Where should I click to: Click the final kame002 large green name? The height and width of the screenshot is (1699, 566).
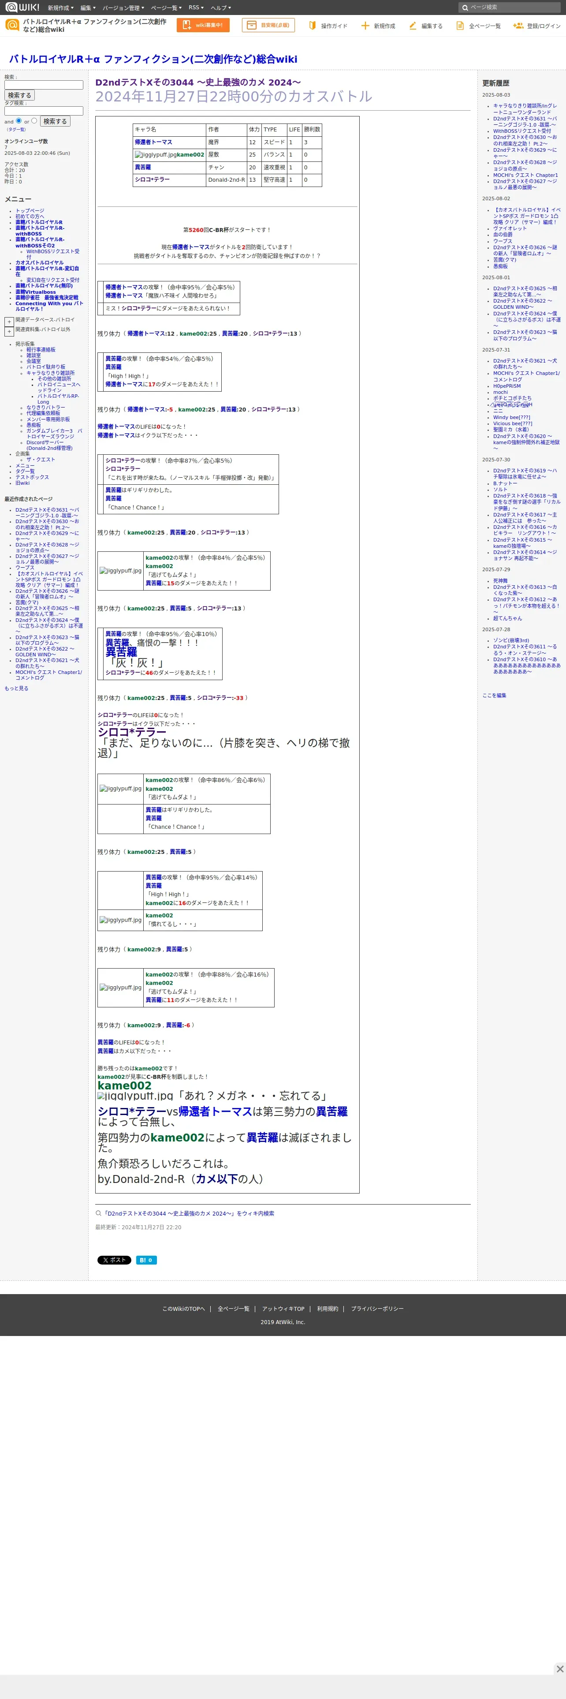coord(125,1085)
